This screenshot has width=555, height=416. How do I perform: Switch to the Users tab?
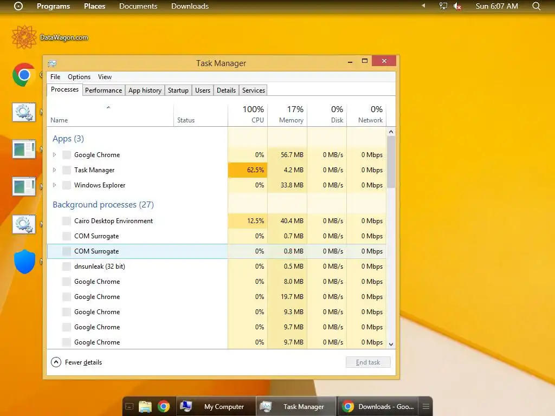pyautogui.click(x=203, y=90)
